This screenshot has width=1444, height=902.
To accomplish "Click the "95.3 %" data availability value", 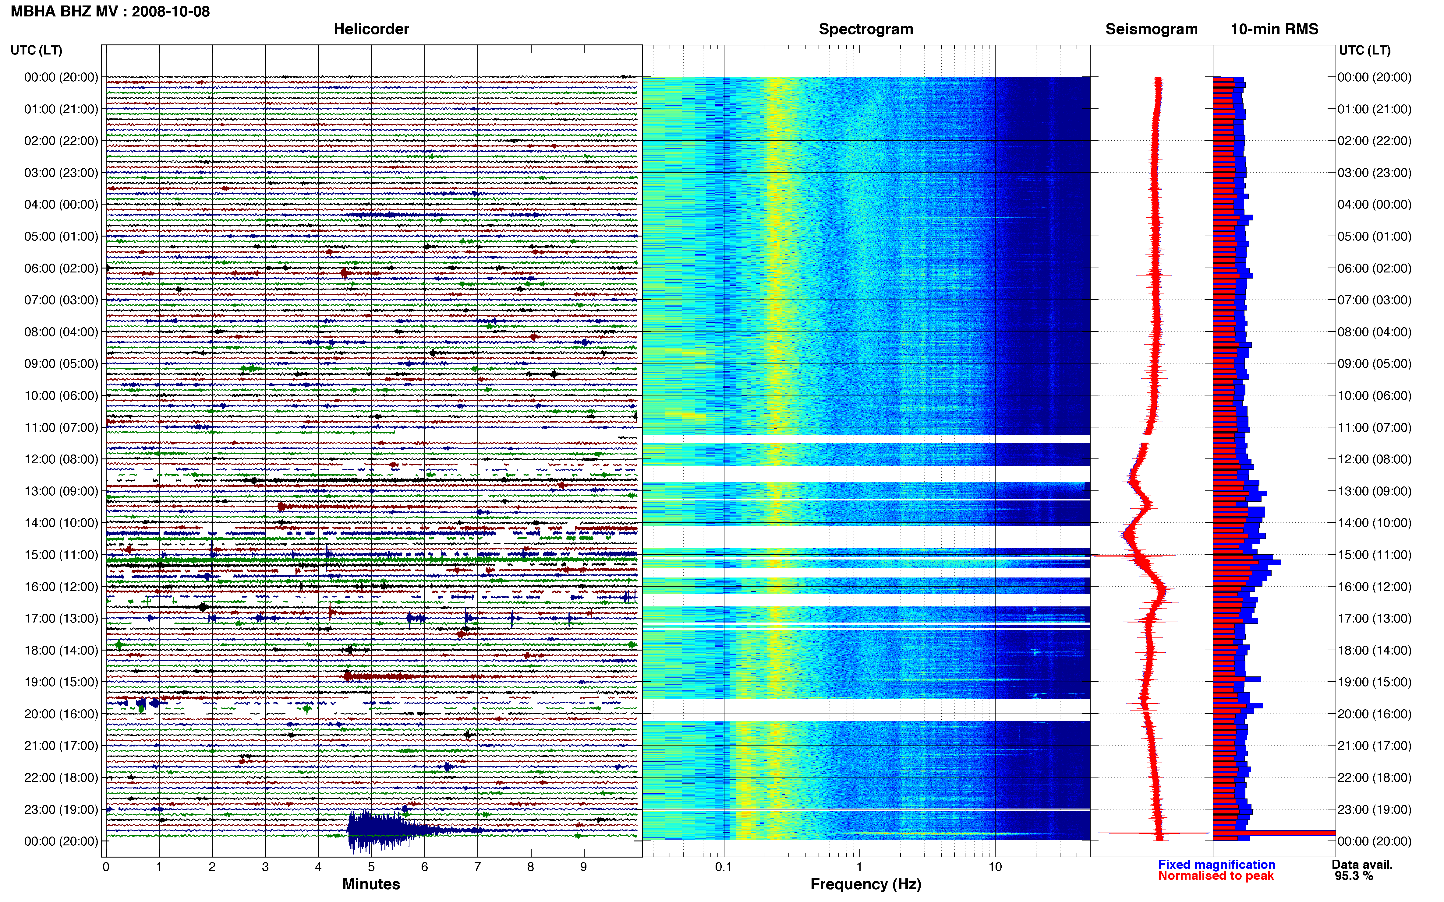I will tap(1354, 876).
